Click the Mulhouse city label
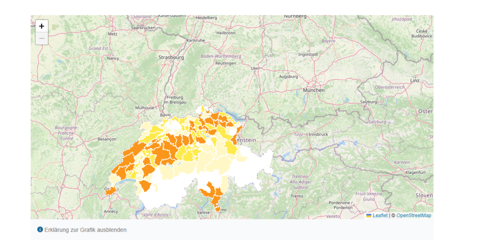The height and width of the screenshot is (240, 481). 145,107
